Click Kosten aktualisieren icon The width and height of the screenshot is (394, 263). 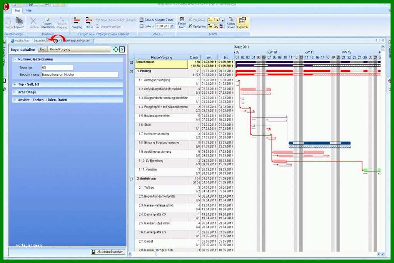47,23
